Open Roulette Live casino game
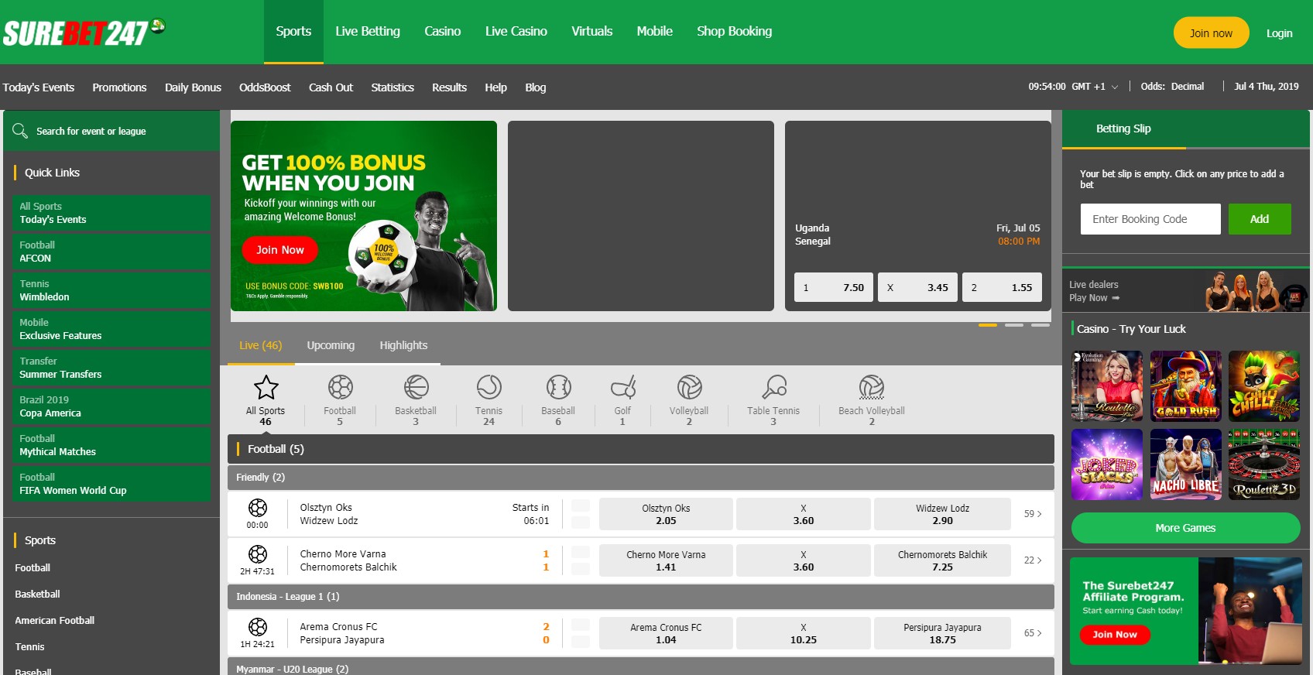Image resolution: width=1313 pixels, height=675 pixels. click(x=1107, y=386)
